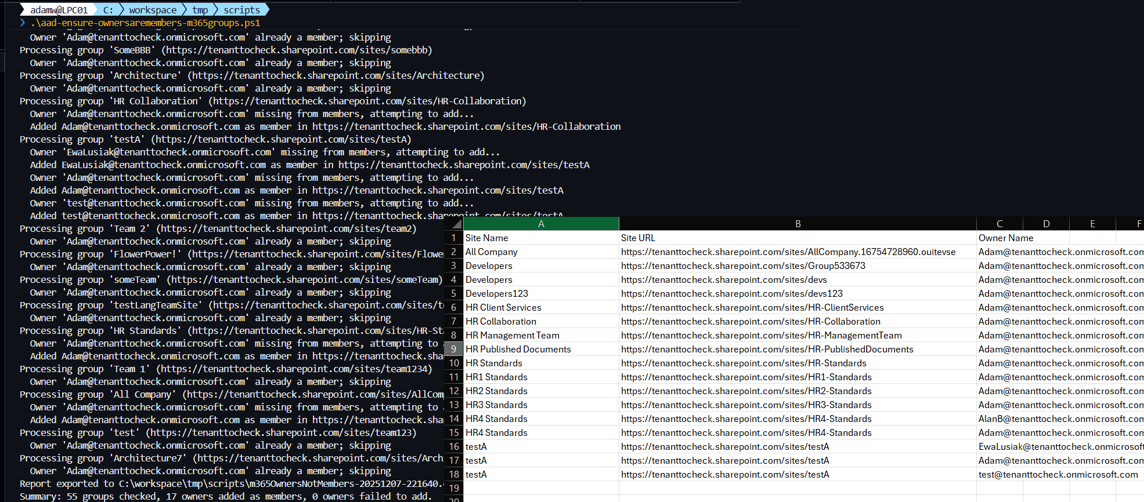Click the sites/HR-PublishedDocuments URL cell
Screen dimensions: 1144x502
coord(797,349)
